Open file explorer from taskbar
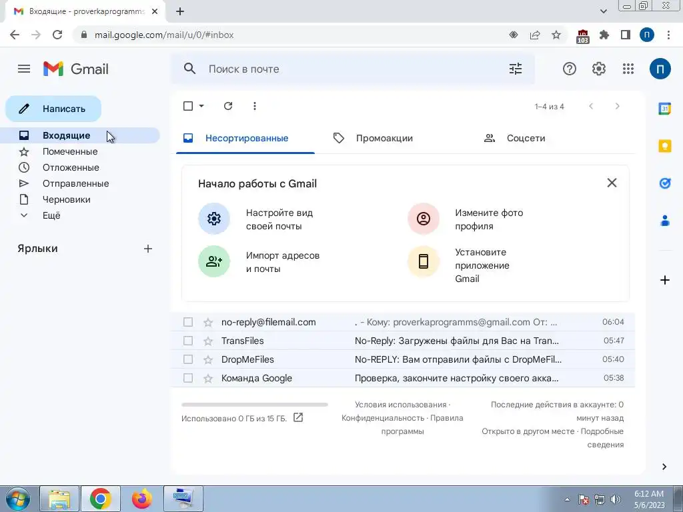The image size is (683, 512). click(x=59, y=499)
